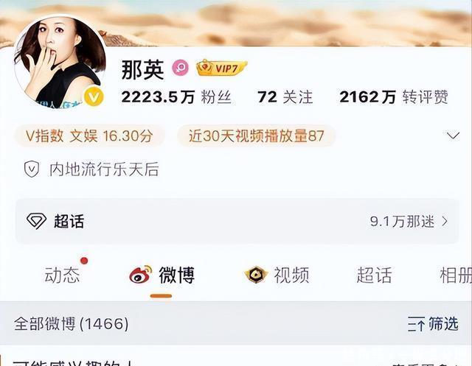Image resolution: width=472 pixels, height=366 pixels.
Task: Click the yellow V verification badge
Action: tap(94, 96)
